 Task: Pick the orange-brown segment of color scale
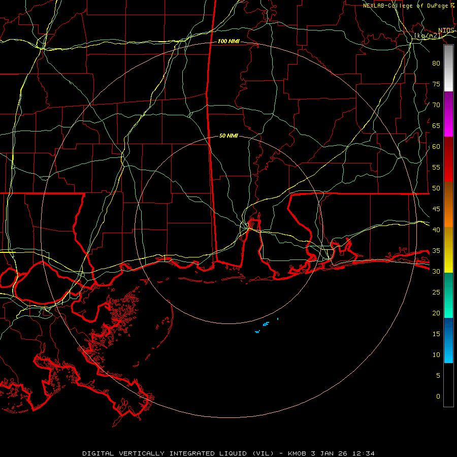(448, 204)
